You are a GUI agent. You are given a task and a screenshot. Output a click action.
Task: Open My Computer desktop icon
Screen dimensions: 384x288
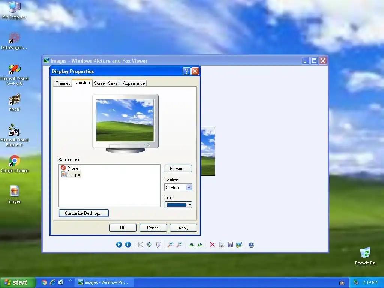pos(15,10)
